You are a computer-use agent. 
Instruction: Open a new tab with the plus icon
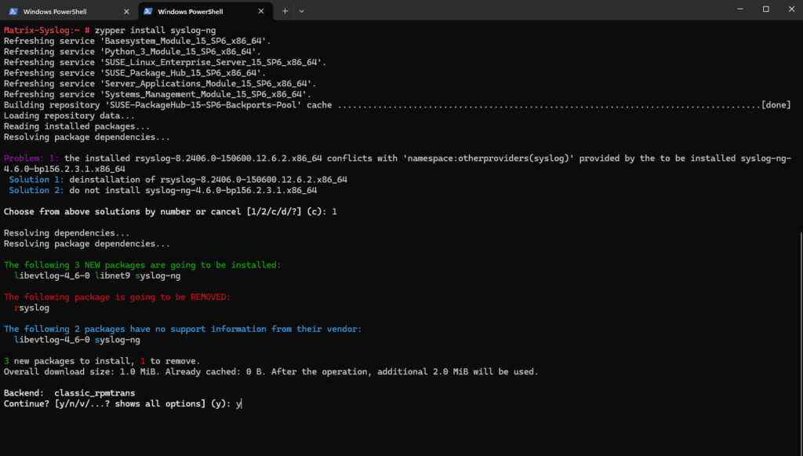coord(285,11)
